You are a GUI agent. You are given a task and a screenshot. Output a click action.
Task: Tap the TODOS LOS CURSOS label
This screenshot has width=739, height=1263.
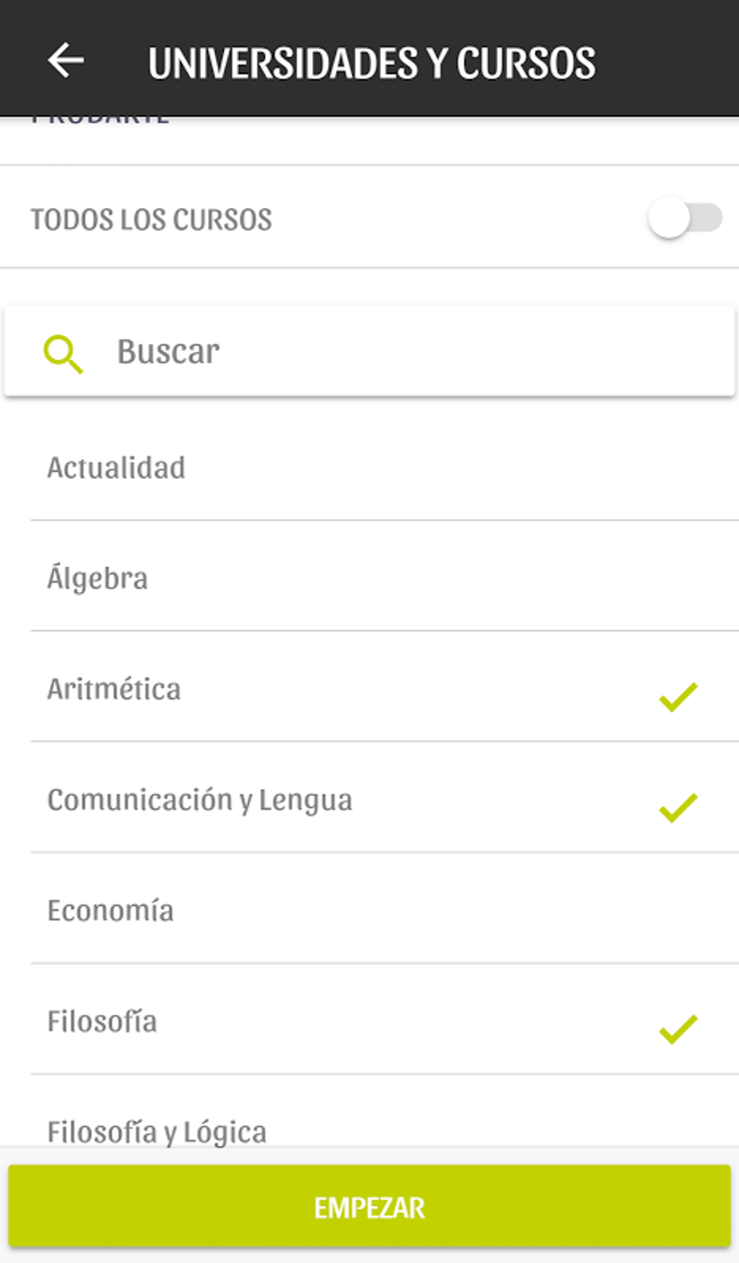click(x=151, y=219)
